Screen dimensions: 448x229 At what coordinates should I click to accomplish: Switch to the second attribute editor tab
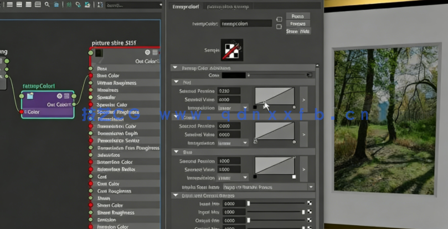tap(227, 8)
